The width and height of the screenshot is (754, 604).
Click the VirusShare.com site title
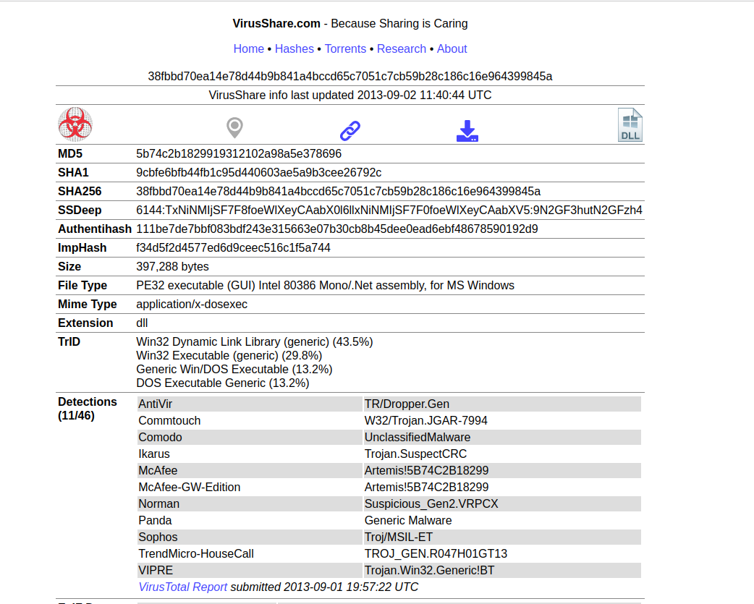(x=276, y=24)
